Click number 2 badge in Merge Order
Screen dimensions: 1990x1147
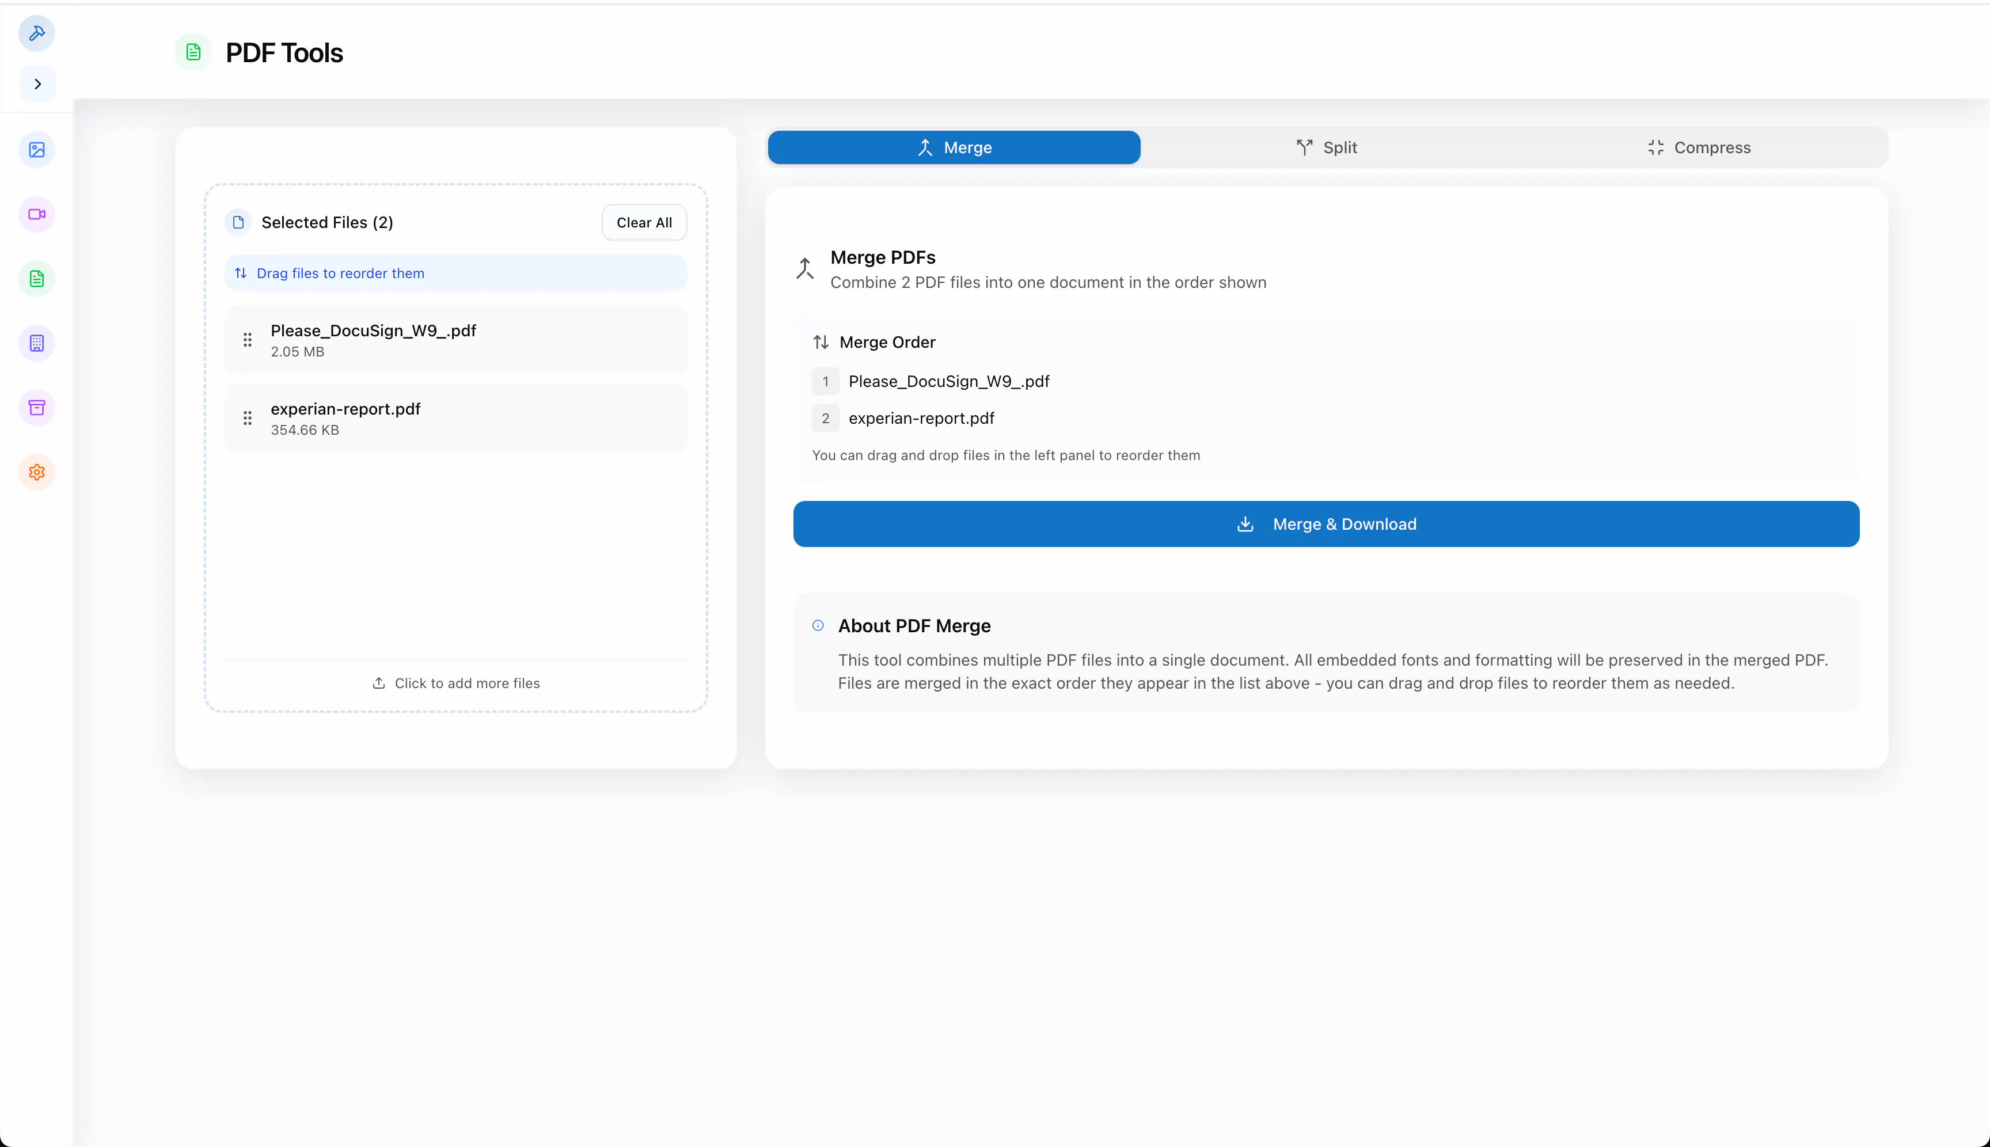pos(826,419)
